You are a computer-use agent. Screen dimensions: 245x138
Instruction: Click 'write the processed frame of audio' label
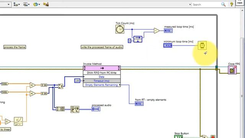(x=102, y=47)
